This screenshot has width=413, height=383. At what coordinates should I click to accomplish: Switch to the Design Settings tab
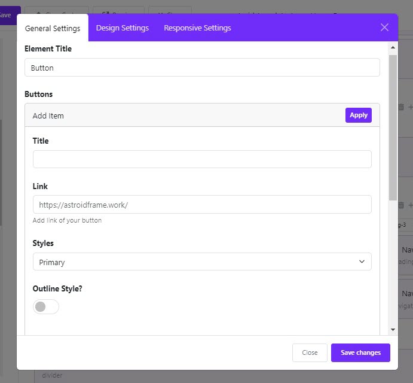click(x=122, y=28)
